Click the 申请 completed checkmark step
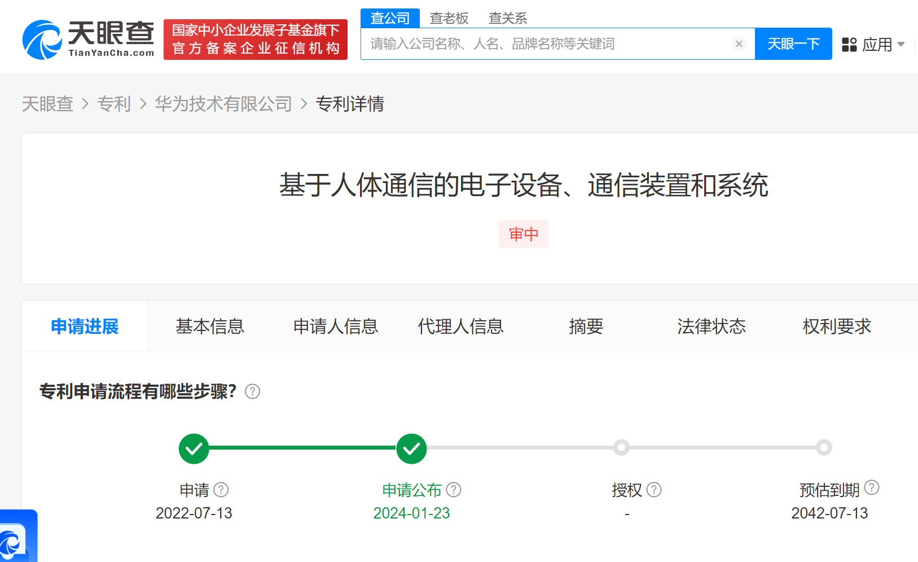The image size is (918, 562). click(194, 448)
